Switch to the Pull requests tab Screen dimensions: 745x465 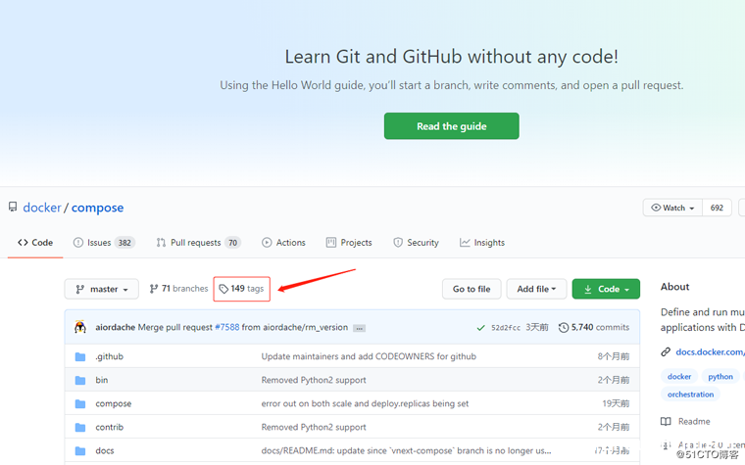pyautogui.click(x=198, y=243)
